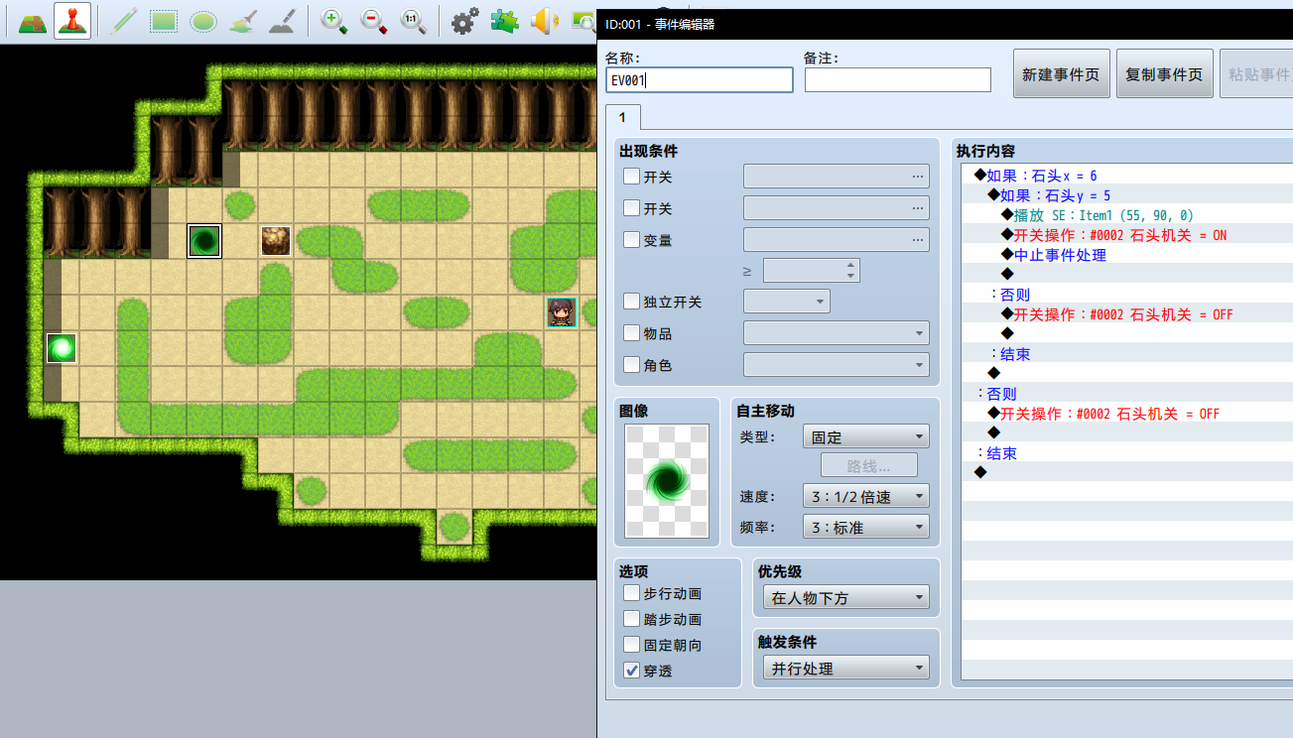
Task: Select the character event on map
Action: 562,311
